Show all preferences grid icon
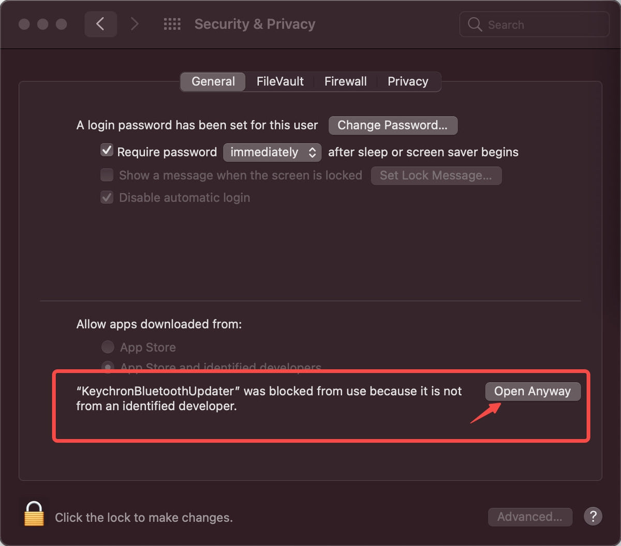 click(x=172, y=24)
